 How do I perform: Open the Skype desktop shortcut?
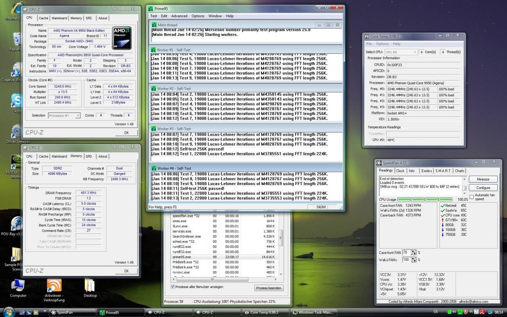click(x=16, y=101)
